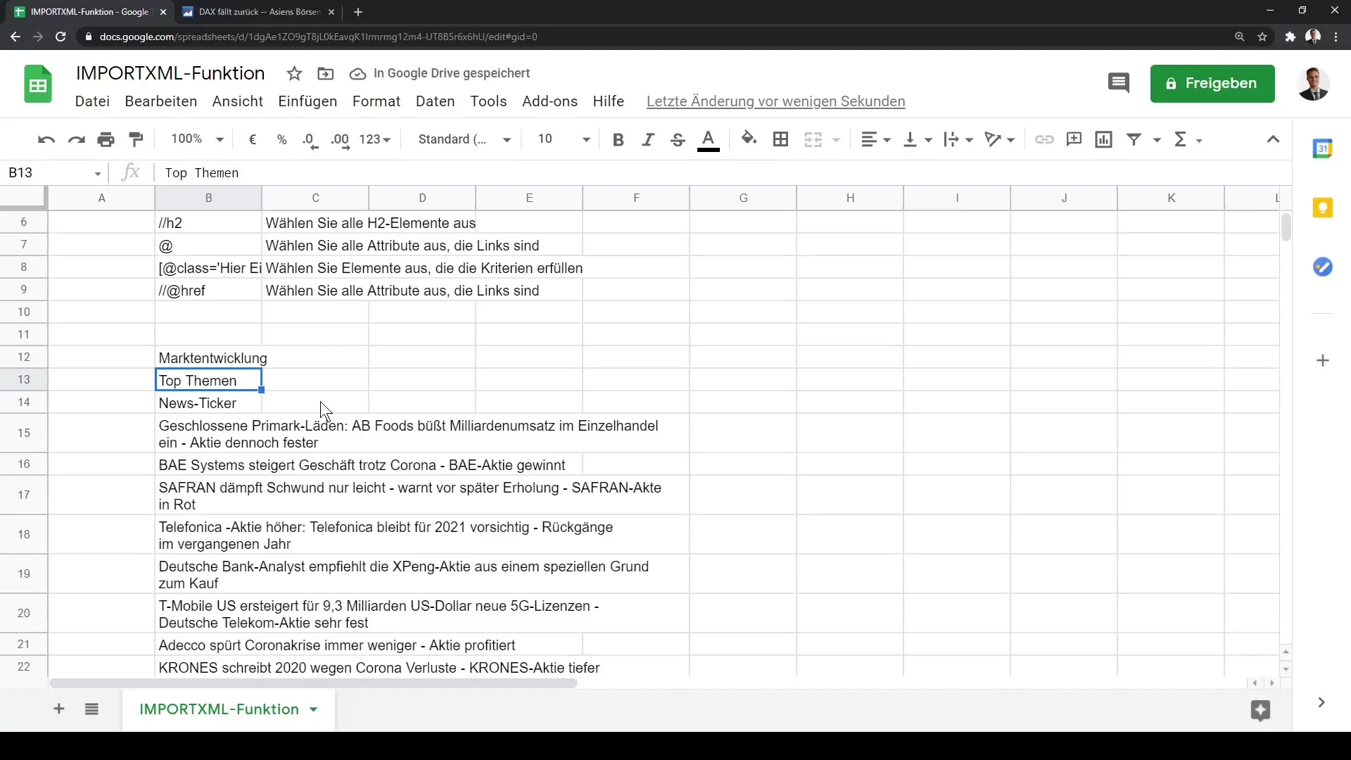Open Google Calendar side panel
This screenshot has height=760, width=1351.
(x=1323, y=148)
